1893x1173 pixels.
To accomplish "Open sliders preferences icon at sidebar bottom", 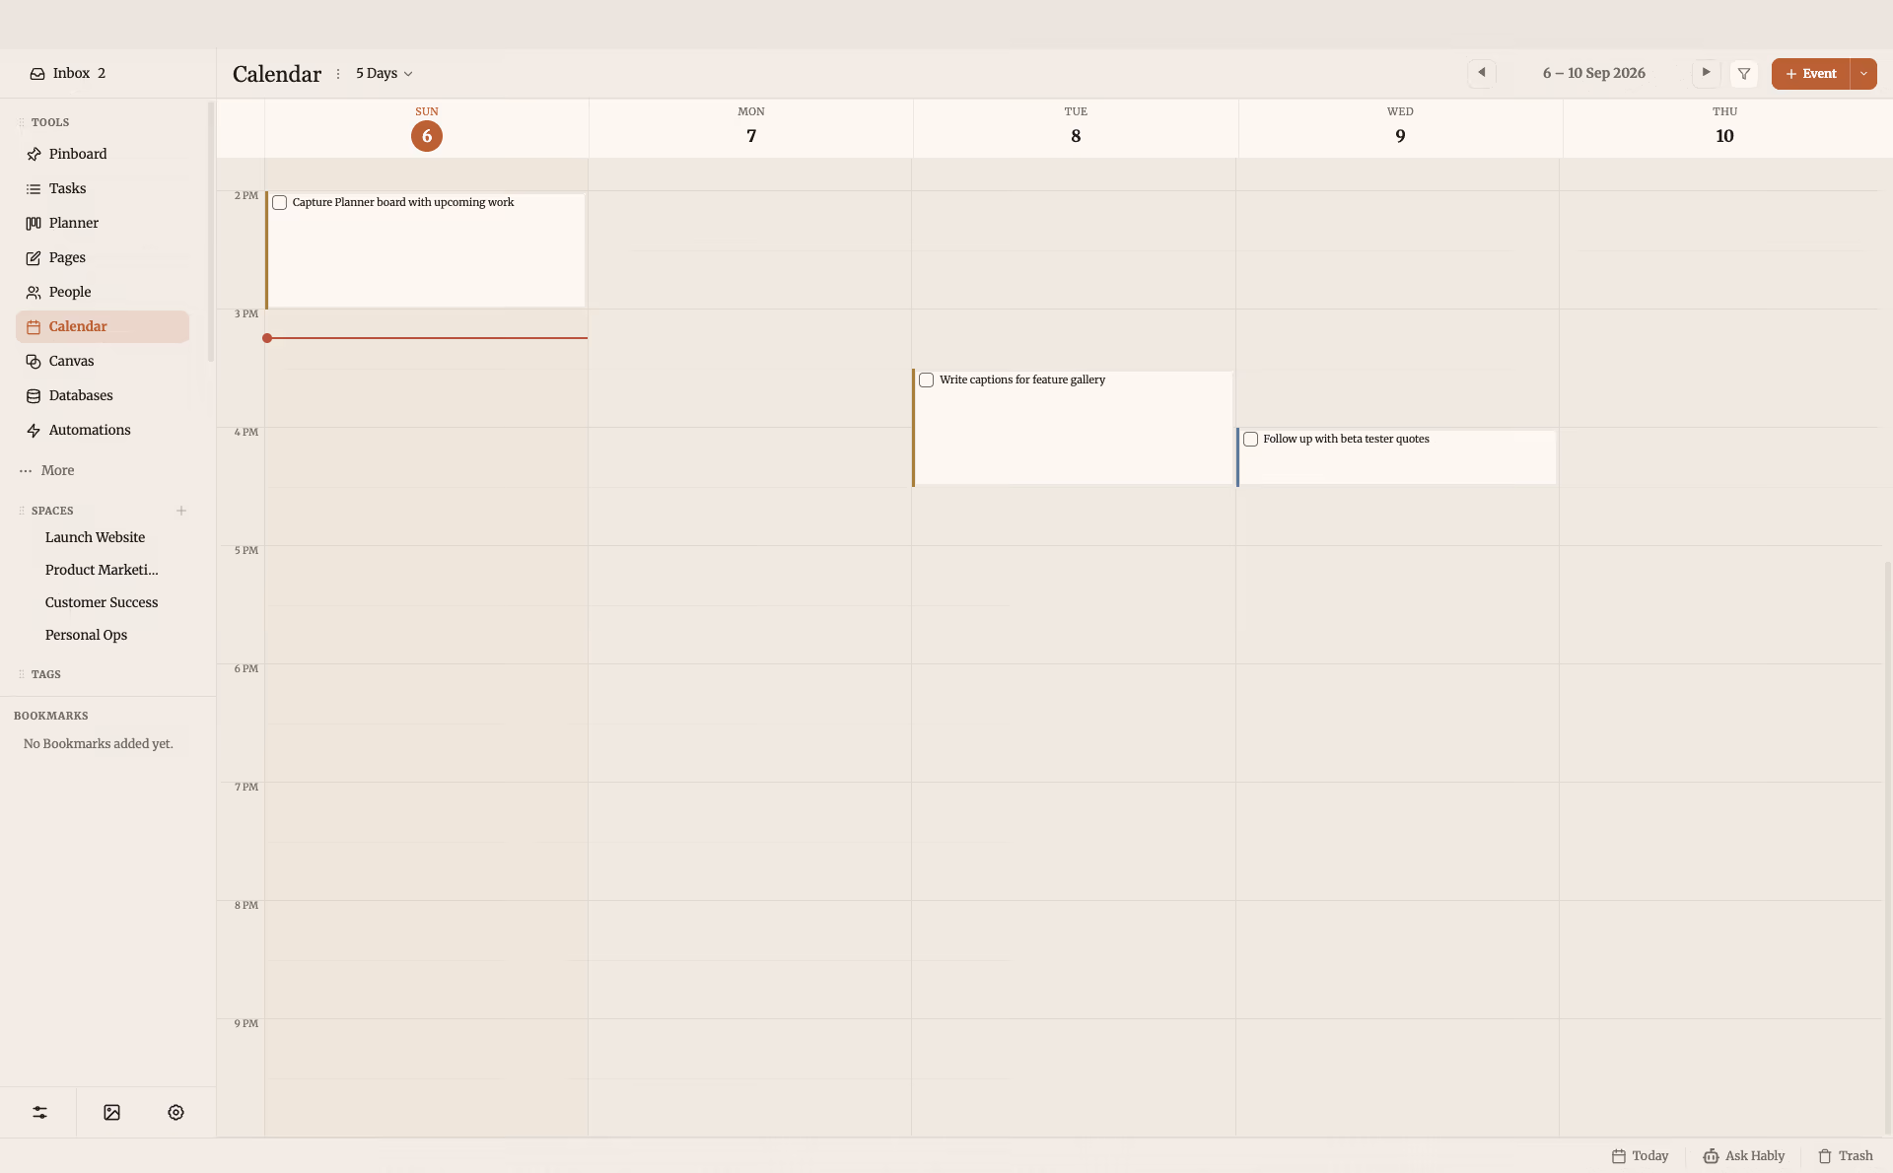I will [x=39, y=1112].
